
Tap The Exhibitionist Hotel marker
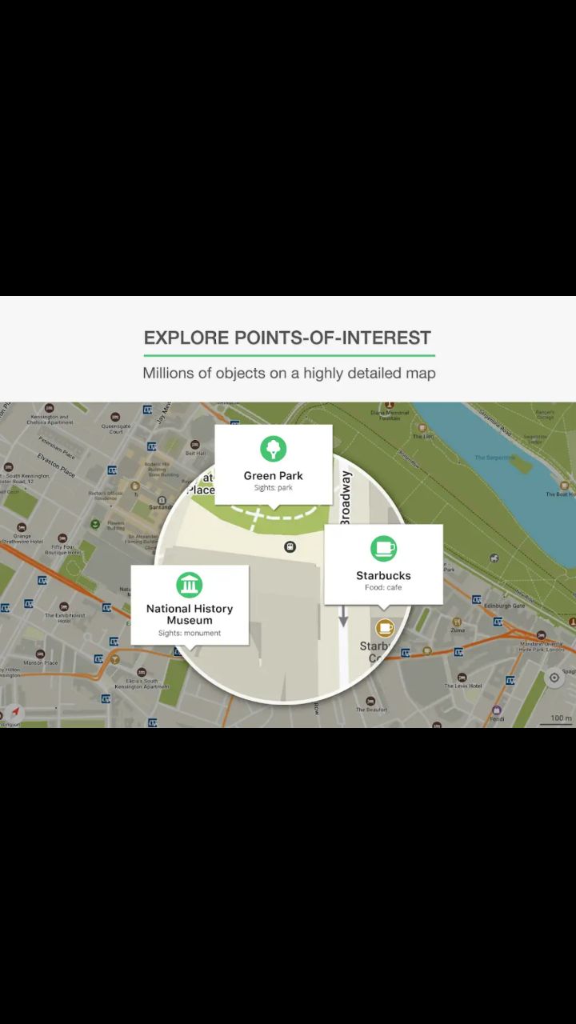point(63,606)
